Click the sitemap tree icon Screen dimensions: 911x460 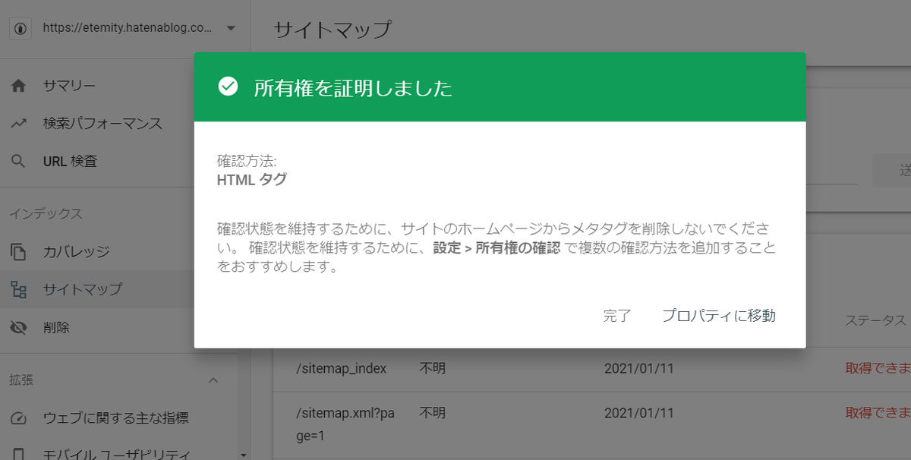click(x=19, y=289)
